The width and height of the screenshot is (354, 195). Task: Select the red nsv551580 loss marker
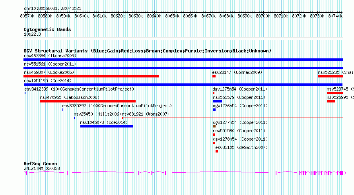(x=214, y=135)
